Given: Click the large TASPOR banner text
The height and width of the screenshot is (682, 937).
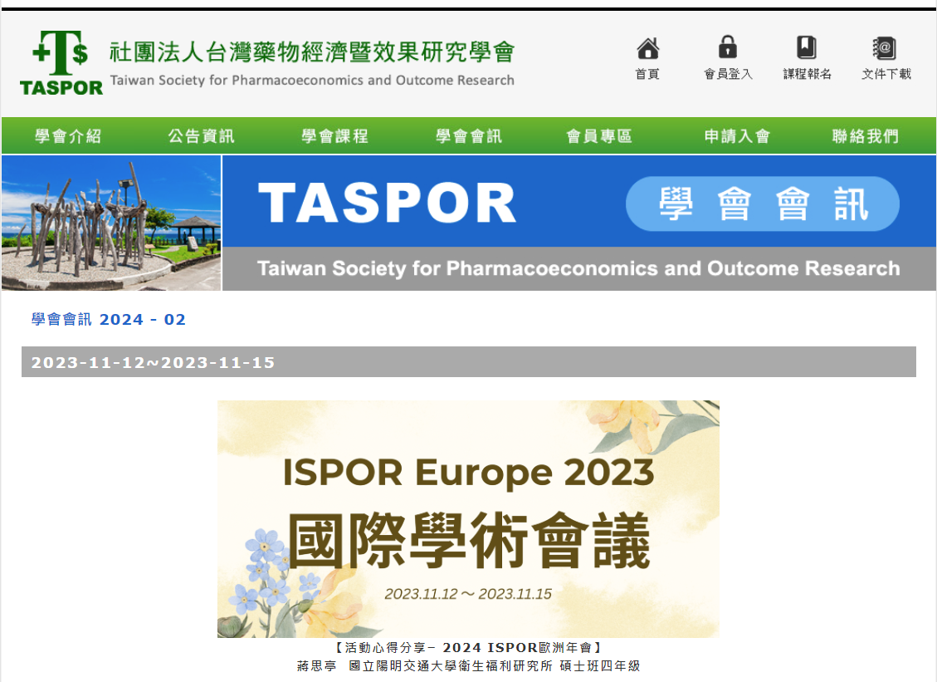Looking at the screenshot, I should 388,204.
